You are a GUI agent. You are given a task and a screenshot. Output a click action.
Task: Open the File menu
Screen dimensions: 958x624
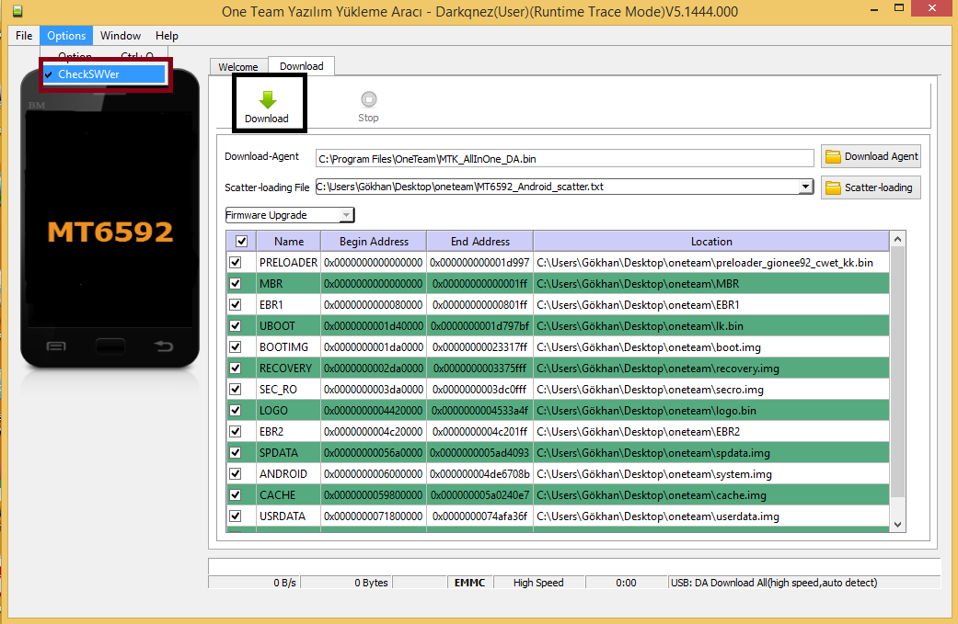24,36
